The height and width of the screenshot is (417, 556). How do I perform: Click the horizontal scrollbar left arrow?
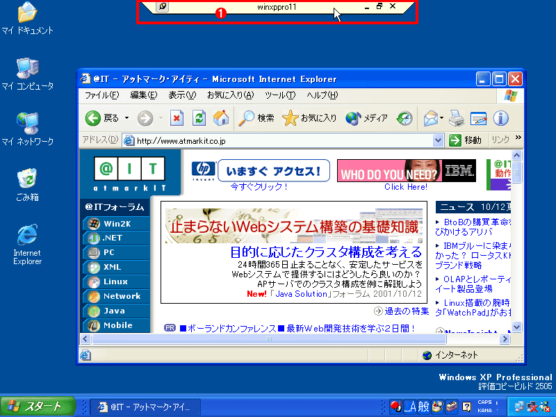coord(85,338)
